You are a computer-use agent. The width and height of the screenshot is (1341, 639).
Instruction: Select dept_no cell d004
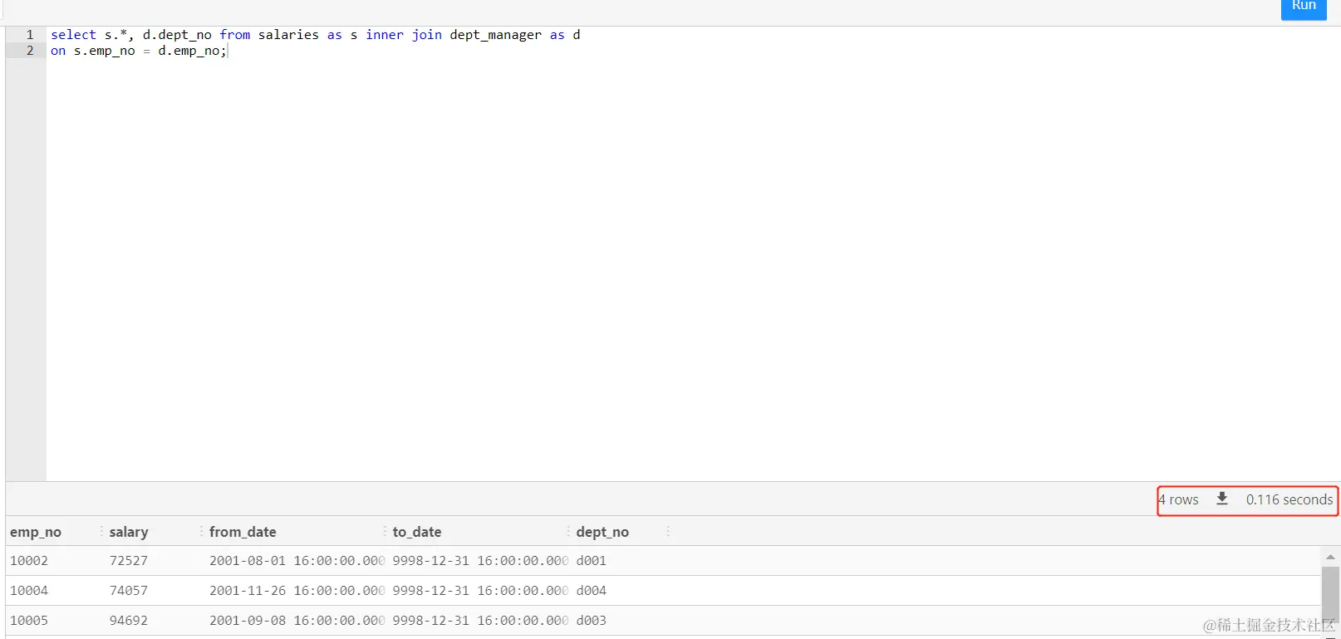(x=592, y=591)
